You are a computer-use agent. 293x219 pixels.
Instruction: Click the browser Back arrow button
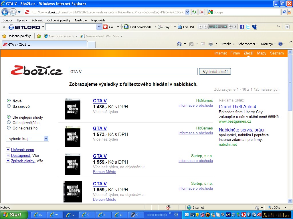point(5,12)
